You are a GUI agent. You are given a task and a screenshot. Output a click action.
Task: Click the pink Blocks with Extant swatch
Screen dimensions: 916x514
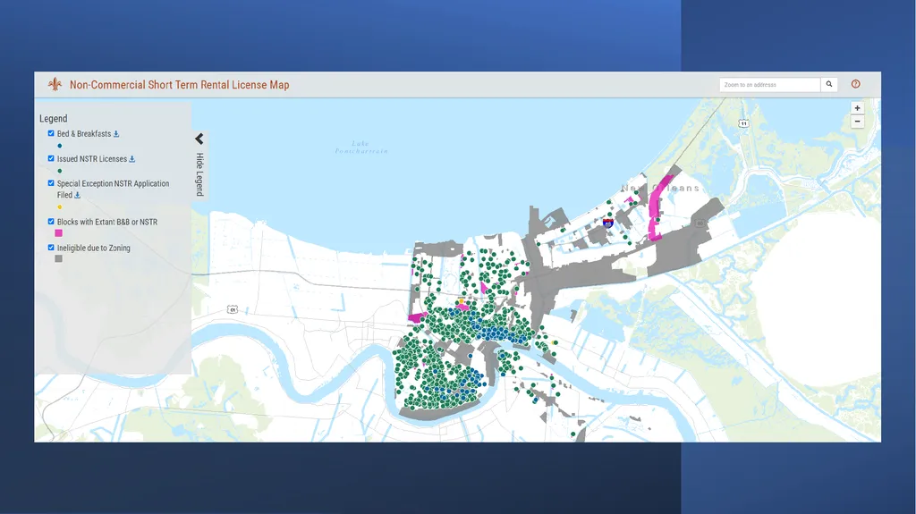click(x=58, y=233)
